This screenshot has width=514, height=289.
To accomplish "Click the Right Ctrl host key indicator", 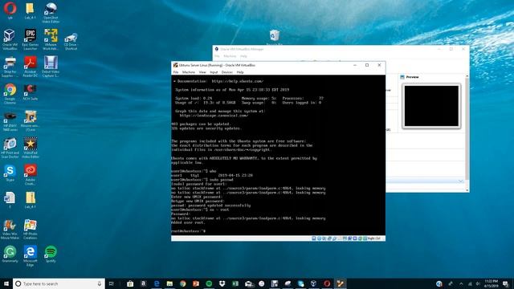I will coord(374,238).
